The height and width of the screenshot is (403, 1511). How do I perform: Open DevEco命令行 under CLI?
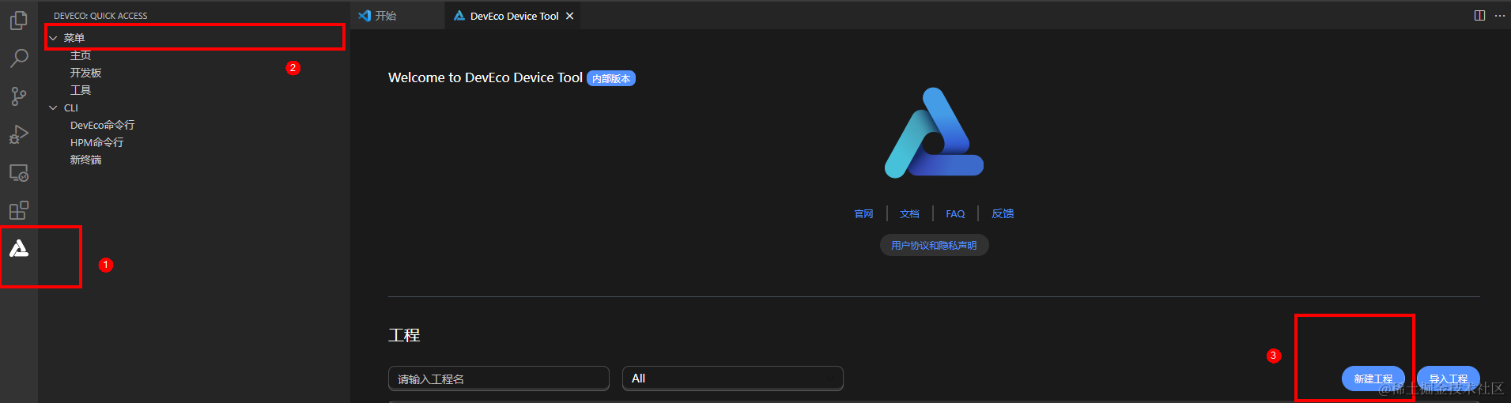102,125
